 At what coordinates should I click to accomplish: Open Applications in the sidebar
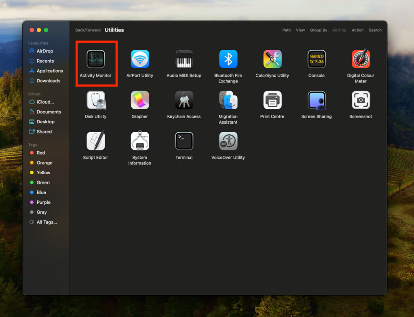coord(49,71)
